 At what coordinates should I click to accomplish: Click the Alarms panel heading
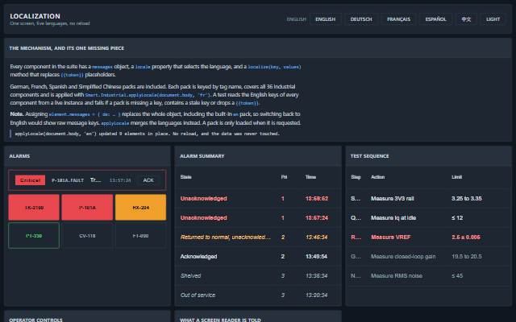[19, 156]
